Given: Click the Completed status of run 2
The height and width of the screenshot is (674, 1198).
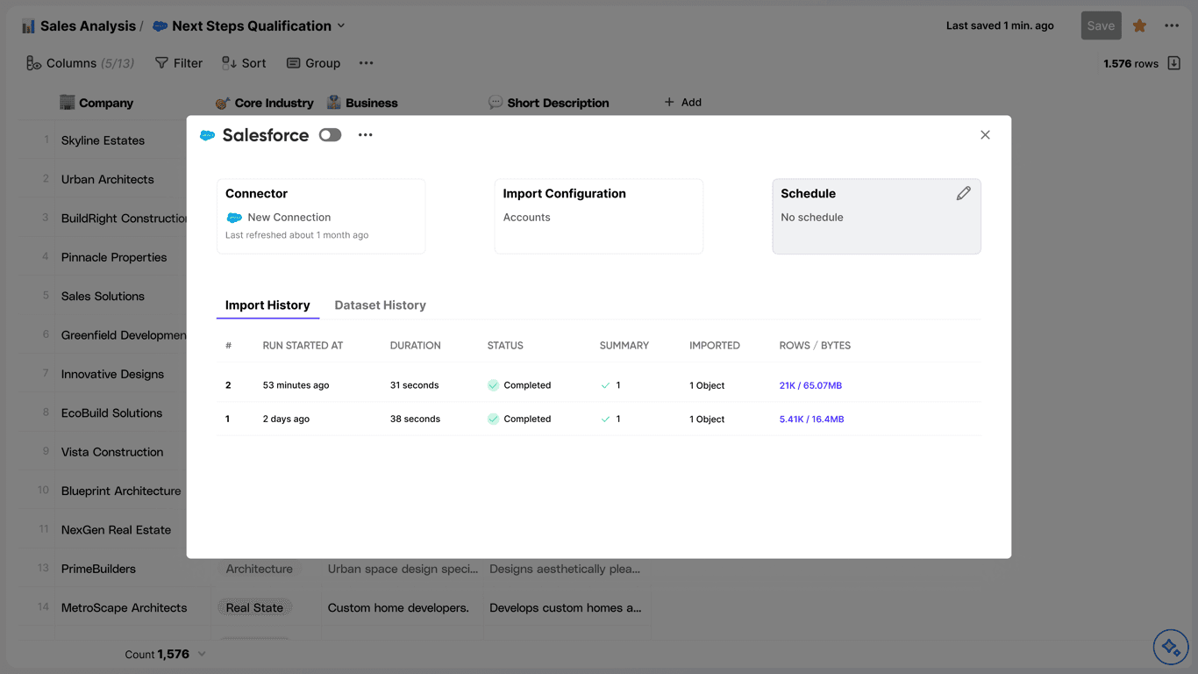Looking at the screenshot, I should tap(519, 385).
